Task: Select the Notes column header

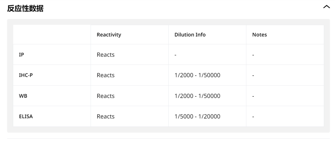Action: [x=260, y=35]
